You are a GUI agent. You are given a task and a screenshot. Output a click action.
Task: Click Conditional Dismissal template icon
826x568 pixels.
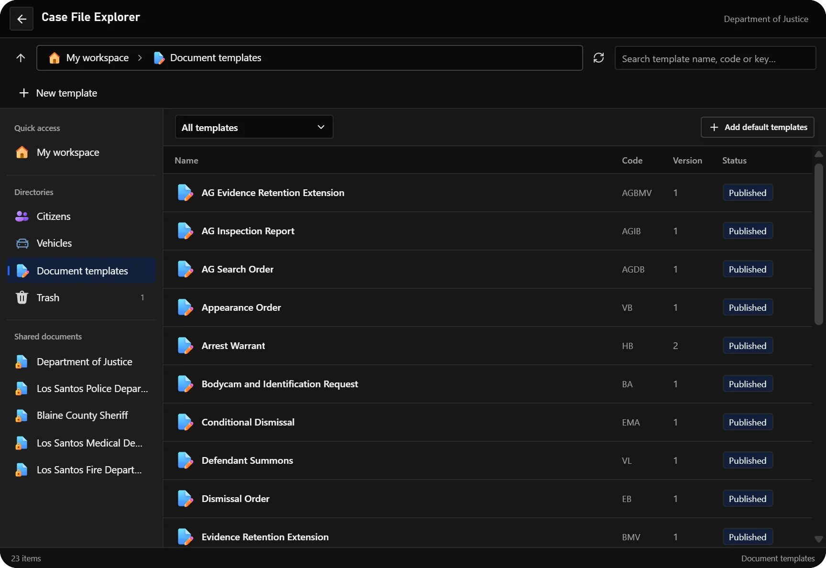[x=185, y=422]
